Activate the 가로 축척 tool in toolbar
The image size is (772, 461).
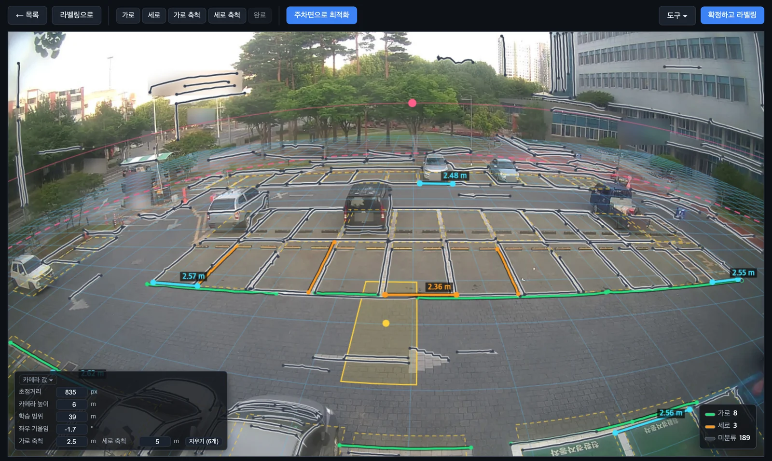[187, 15]
